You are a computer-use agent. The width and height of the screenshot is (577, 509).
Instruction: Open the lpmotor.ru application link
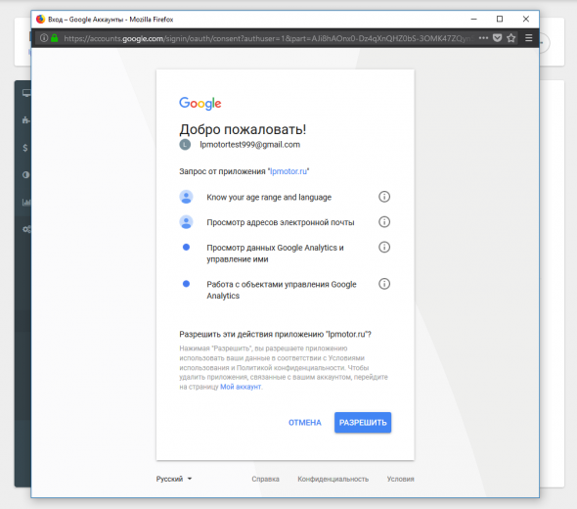point(288,171)
